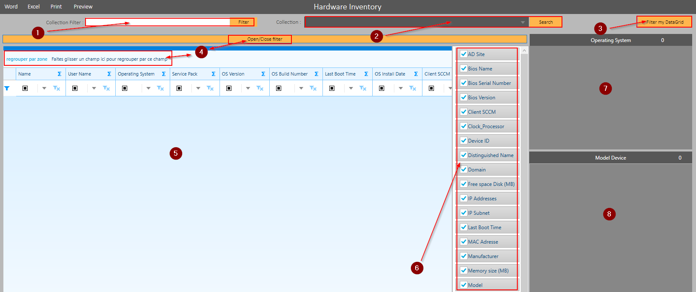Select filter operator square under Client SCCM column
Screen dimensions: 696x292
431,88
